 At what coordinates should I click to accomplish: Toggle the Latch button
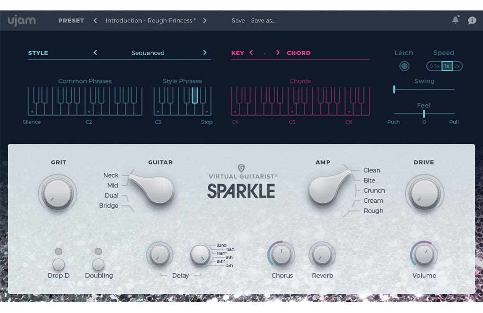tap(404, 66)
